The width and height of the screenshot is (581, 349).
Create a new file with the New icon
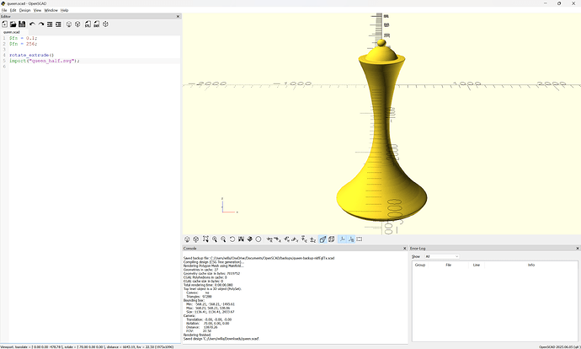(x=5, y=24)
